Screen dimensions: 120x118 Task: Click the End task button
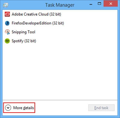pyautogui.click(x=101, y=108)
